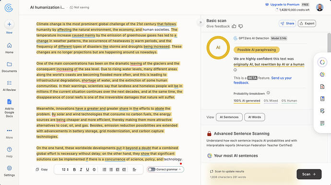
Task: Click the Possible AI paraphrasing badge
Action: click(257, 50)
